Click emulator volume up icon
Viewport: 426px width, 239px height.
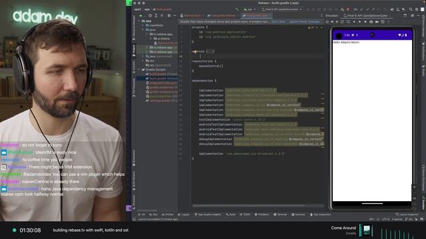click(x=332, y=22)
